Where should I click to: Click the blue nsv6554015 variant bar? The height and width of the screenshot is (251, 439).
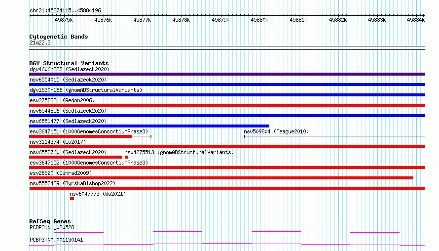(x=227, y=84)
